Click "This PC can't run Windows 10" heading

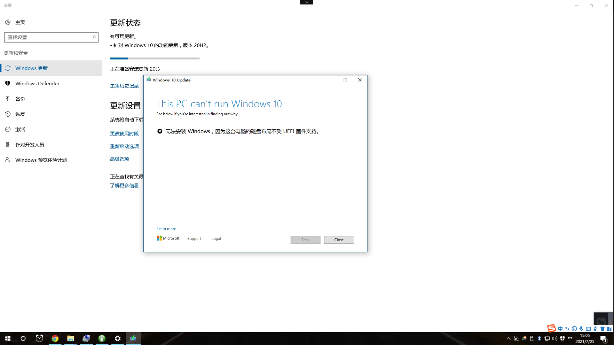219,104
